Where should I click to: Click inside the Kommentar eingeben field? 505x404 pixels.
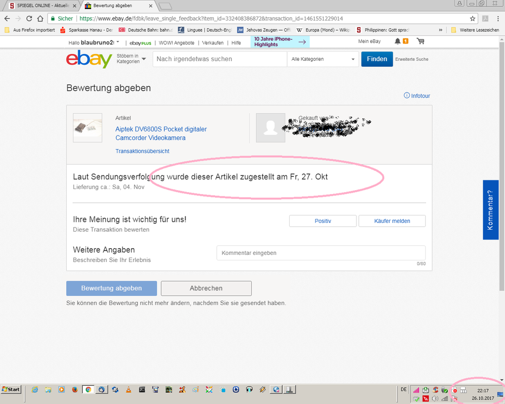tap(320, 253)
